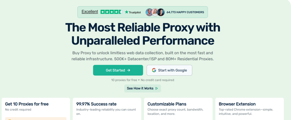Click the play triangle icon
291x120 pixels.
[x=157, y=88]
